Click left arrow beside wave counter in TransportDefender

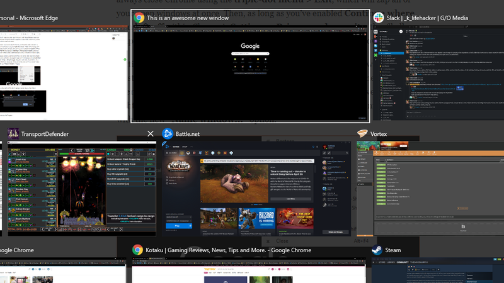[72, 150]
